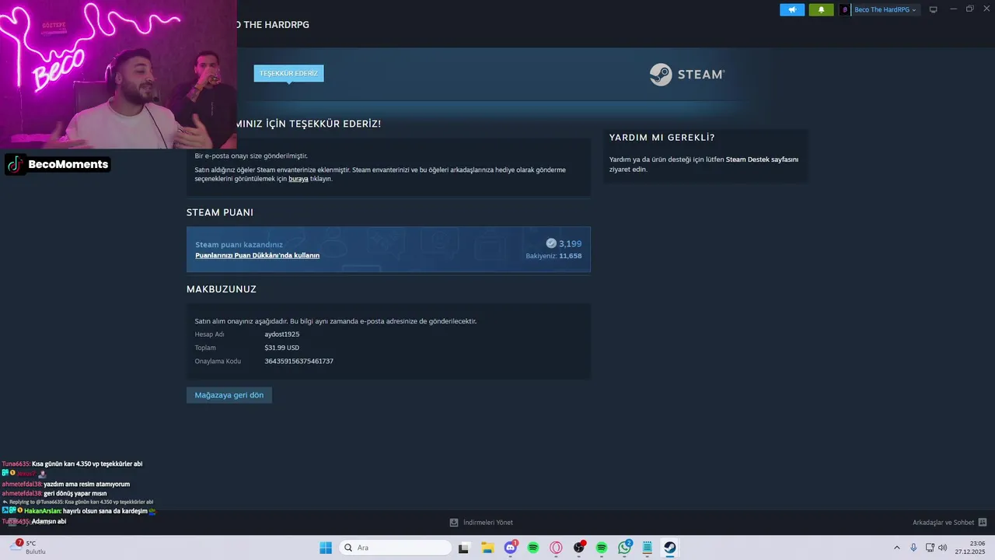Click the streamer webcam overlay
995x560 pixels.
tap(118, 74)
